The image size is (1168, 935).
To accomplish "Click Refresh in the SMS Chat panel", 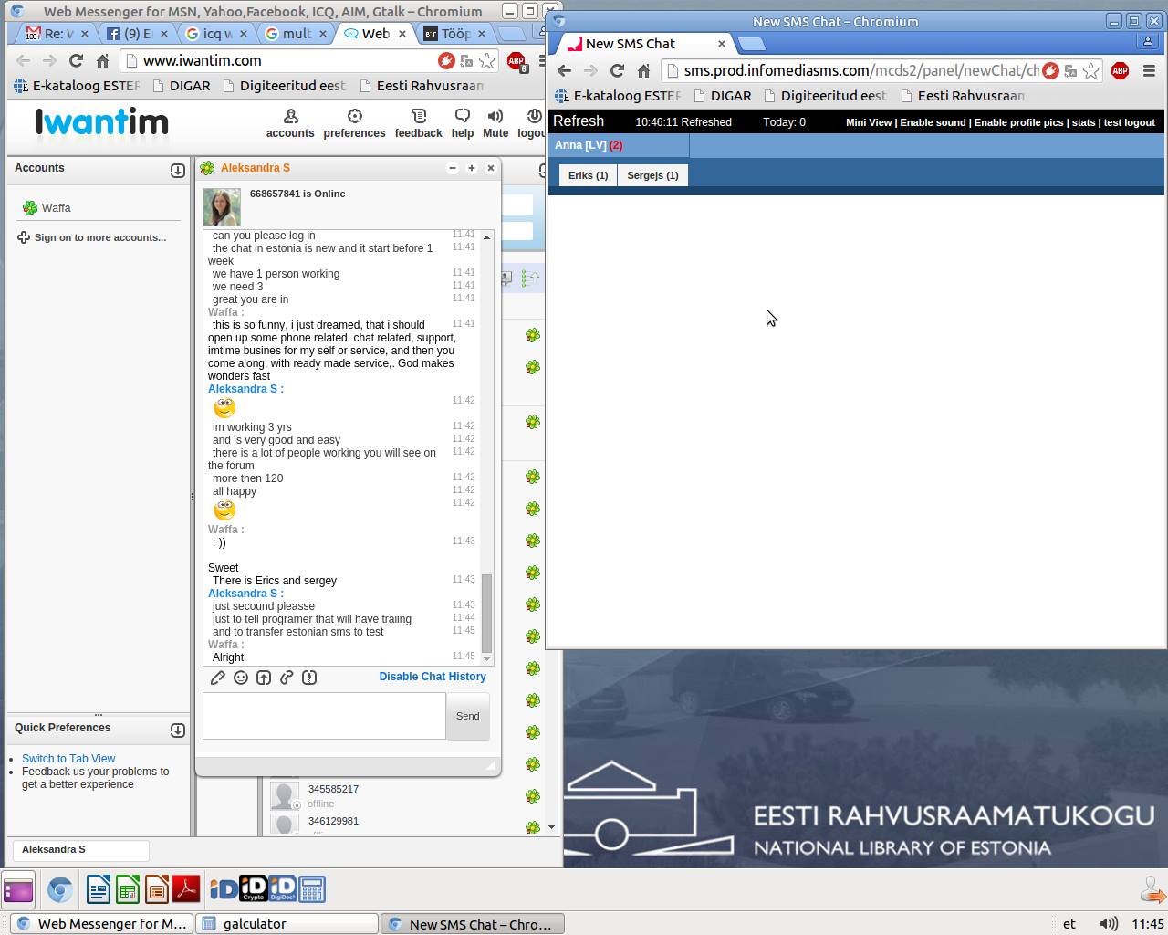I will [579, 121].
